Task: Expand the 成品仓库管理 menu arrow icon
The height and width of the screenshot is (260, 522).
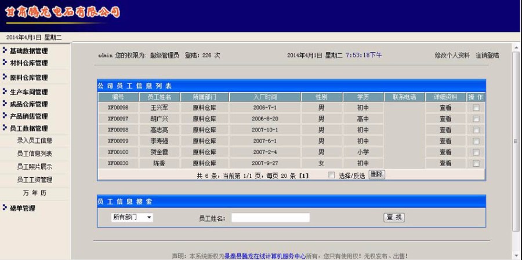Action: (x=5, y=104)
